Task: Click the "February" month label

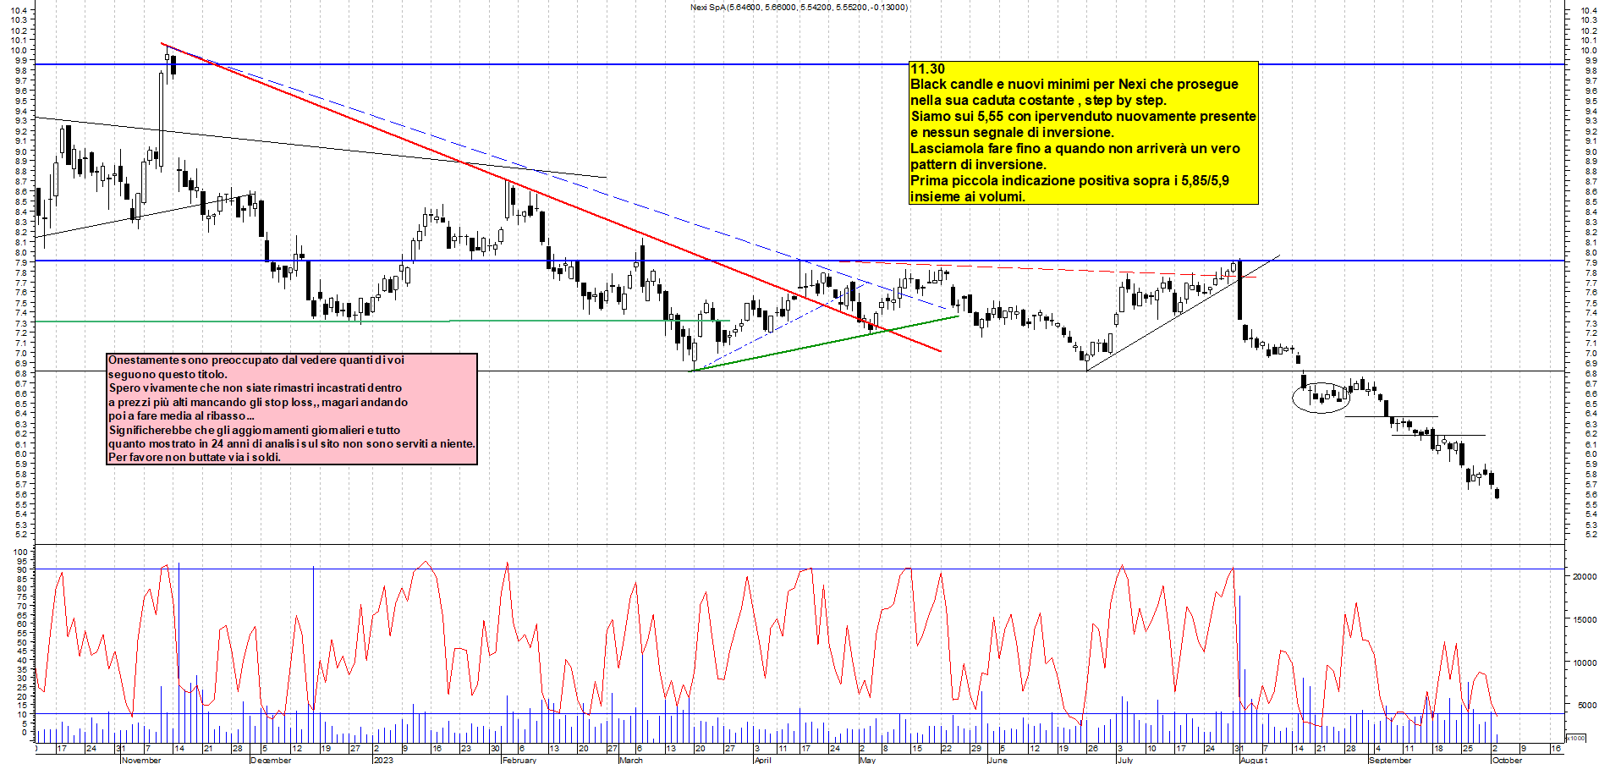Action: (519, 760)
